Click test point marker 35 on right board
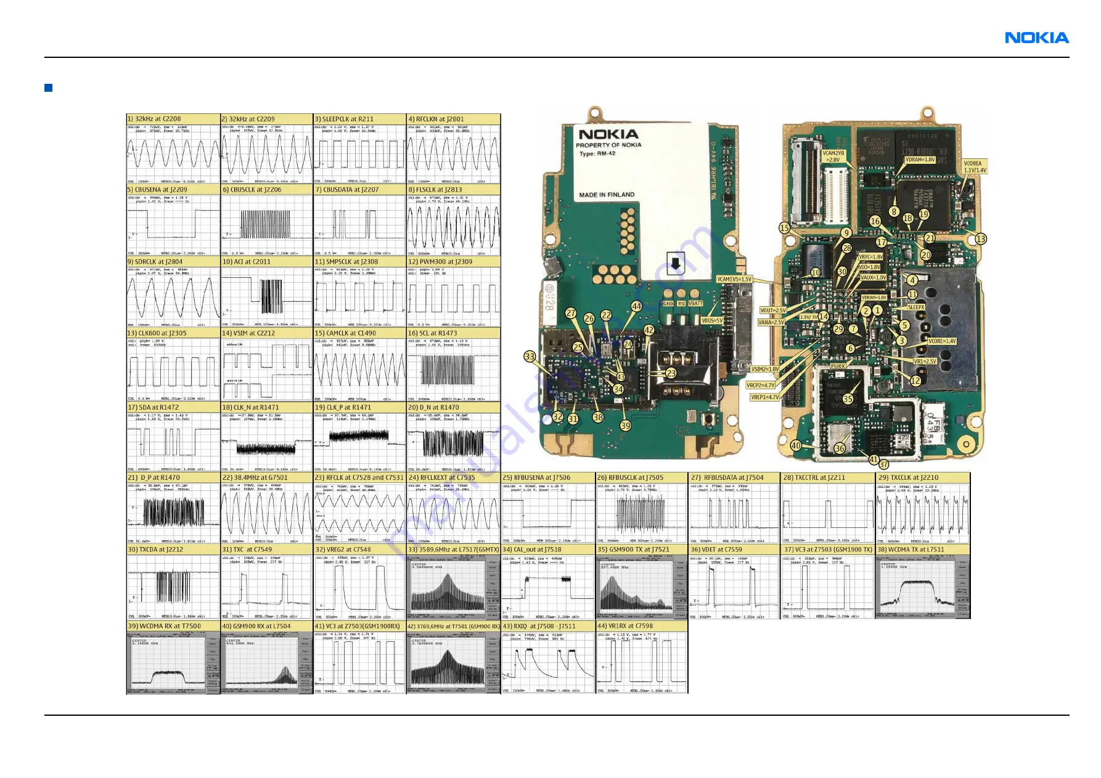This screenshot has height=778, width=1101. (x=848, y=399)
